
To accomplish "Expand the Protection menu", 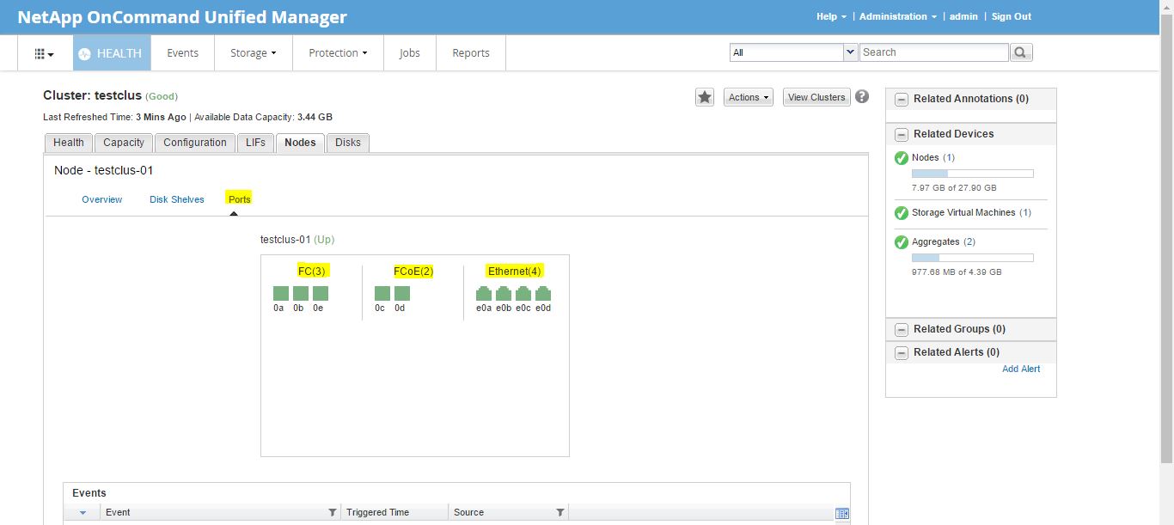I will [x=337, y=52].
